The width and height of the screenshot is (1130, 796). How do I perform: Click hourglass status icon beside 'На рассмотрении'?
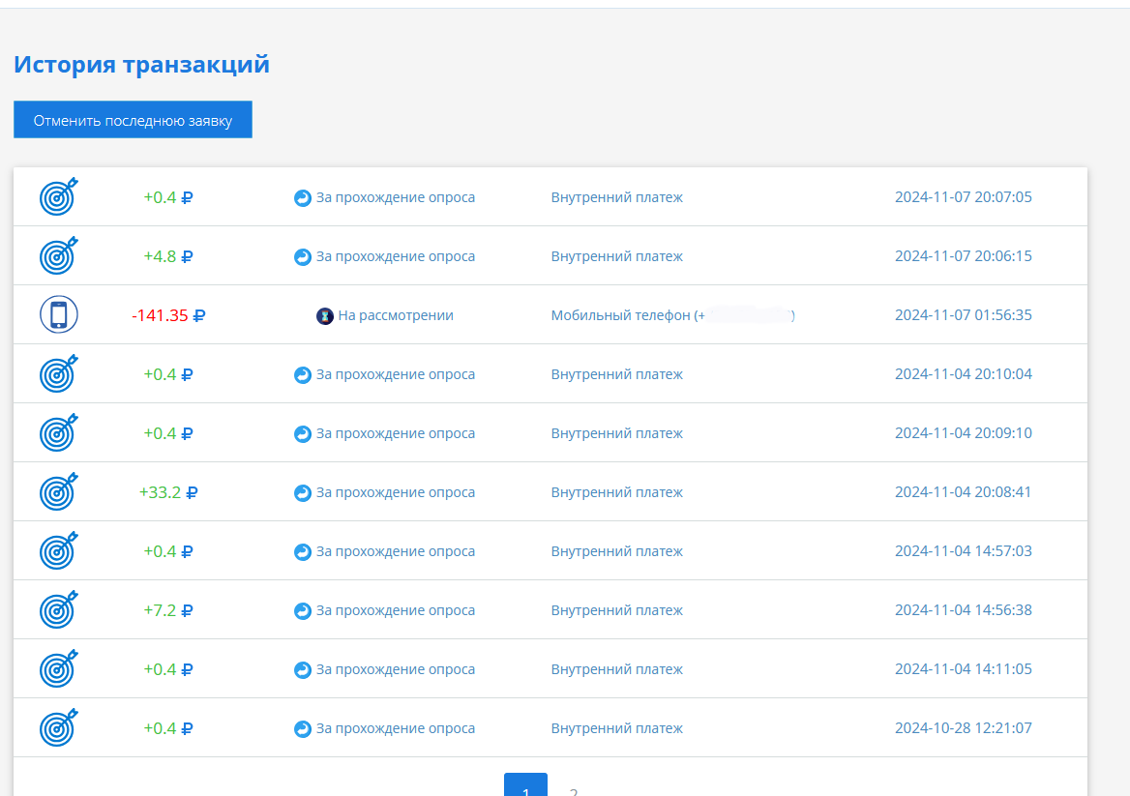pos(325,315)
